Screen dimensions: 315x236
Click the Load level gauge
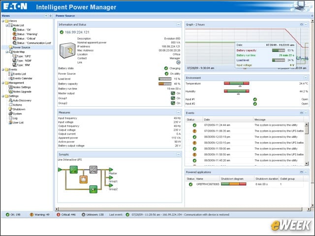point(165,79)
